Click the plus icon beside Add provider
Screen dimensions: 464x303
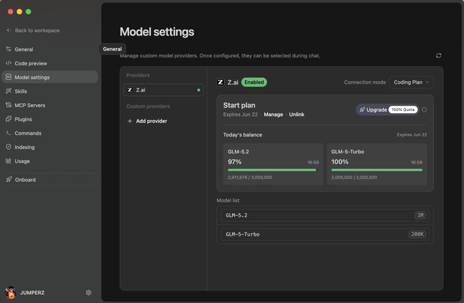(130, 121)
